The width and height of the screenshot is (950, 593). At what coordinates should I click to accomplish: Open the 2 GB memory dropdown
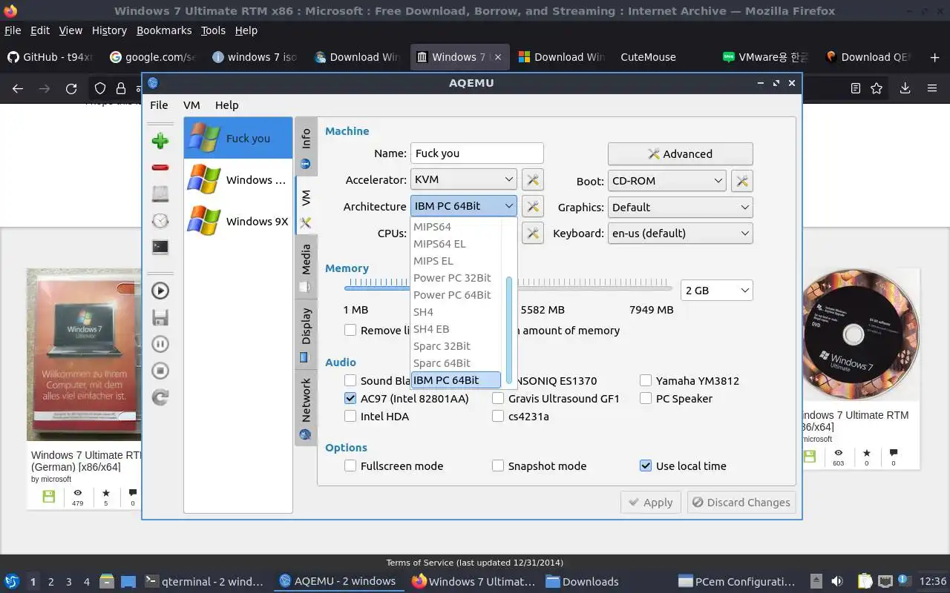coord(716,290)
